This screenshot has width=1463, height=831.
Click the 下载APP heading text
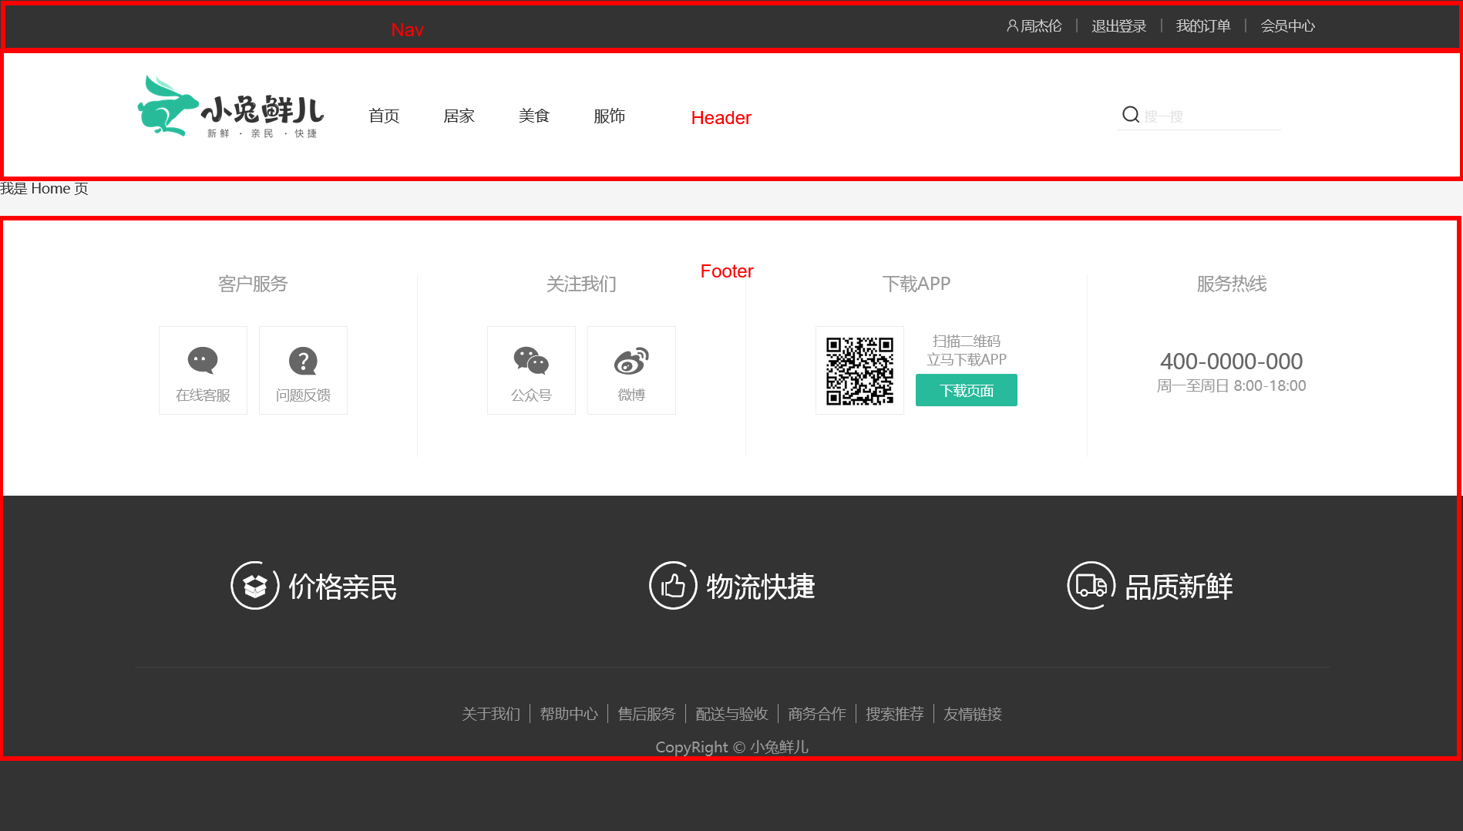point(916,284)
